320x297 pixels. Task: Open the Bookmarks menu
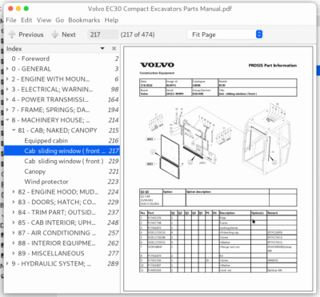(x=84, y=20)
